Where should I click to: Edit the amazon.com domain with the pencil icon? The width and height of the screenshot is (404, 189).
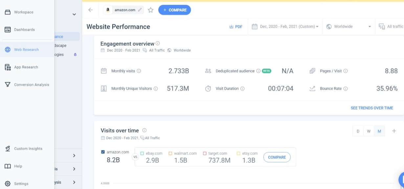pyautogui.click(x=140, y=10)
